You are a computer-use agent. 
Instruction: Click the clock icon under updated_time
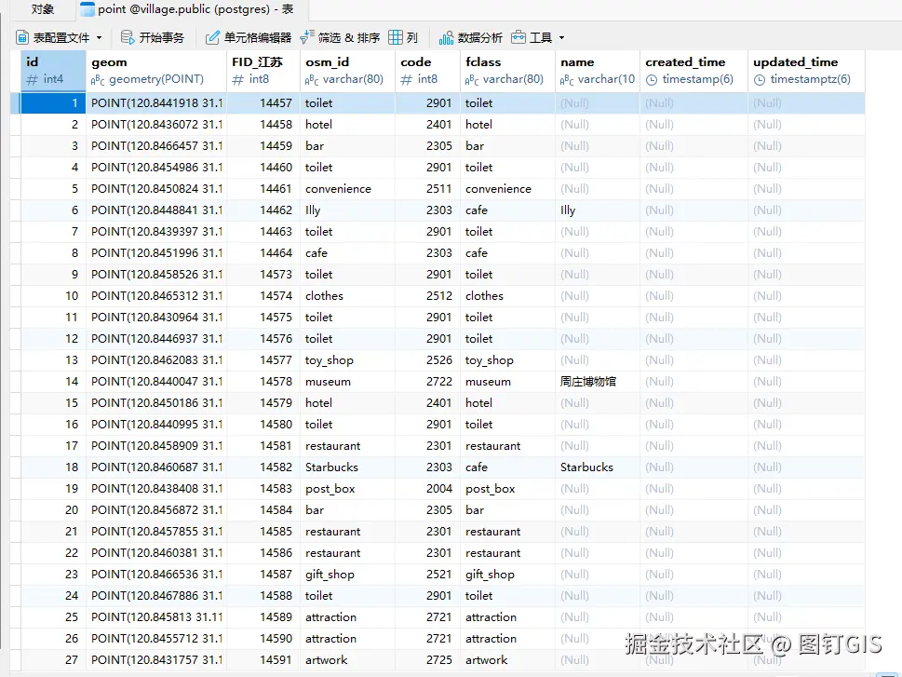coord(760,80)
